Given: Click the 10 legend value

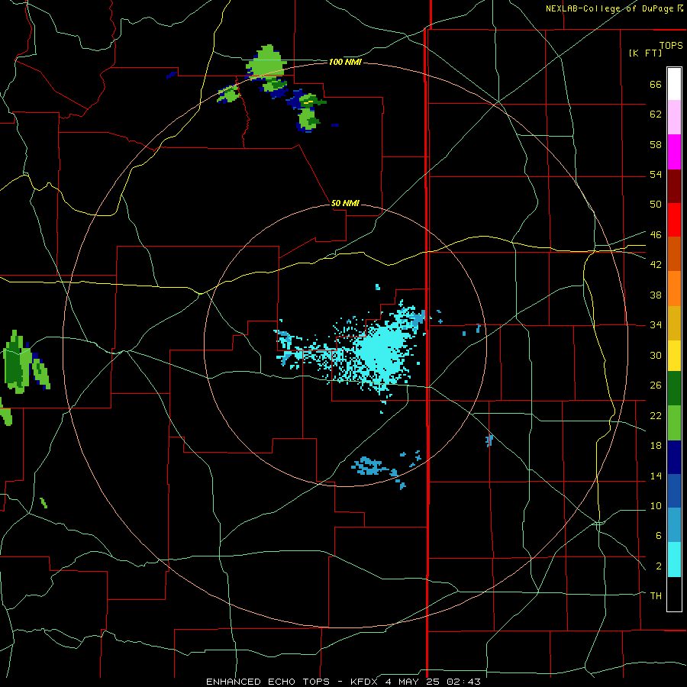Looking at the screenshot, I should [656, 505].
